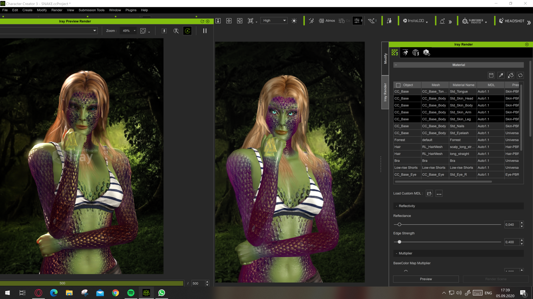Show more toolbar items via right chevron

[529, 23]
